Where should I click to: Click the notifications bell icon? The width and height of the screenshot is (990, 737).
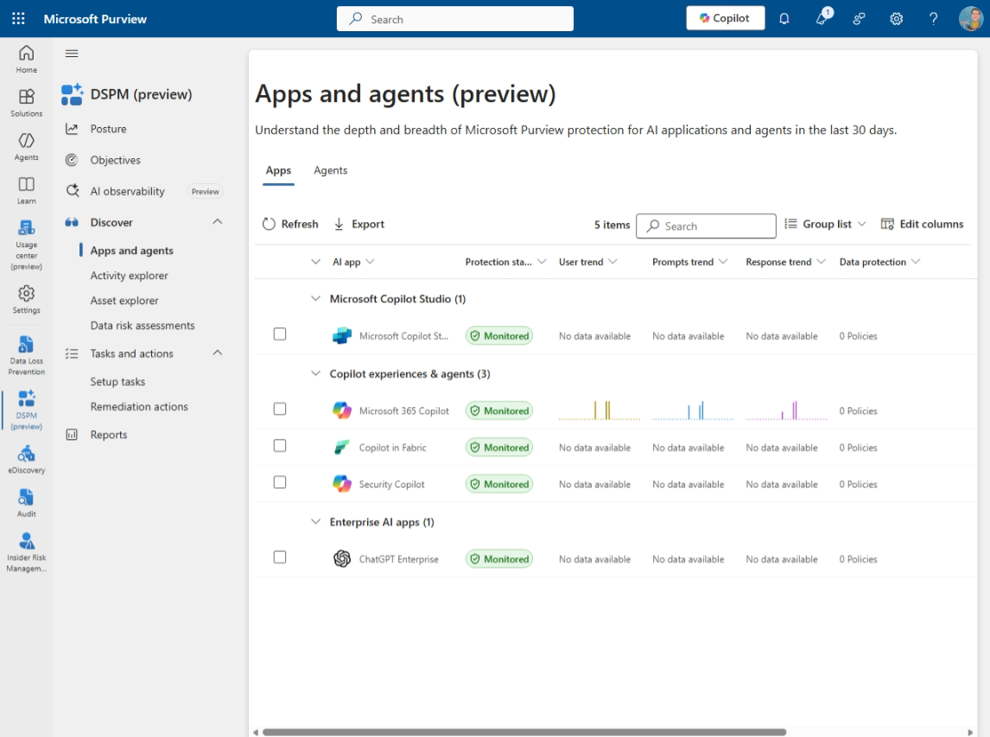tap(784, 18)
